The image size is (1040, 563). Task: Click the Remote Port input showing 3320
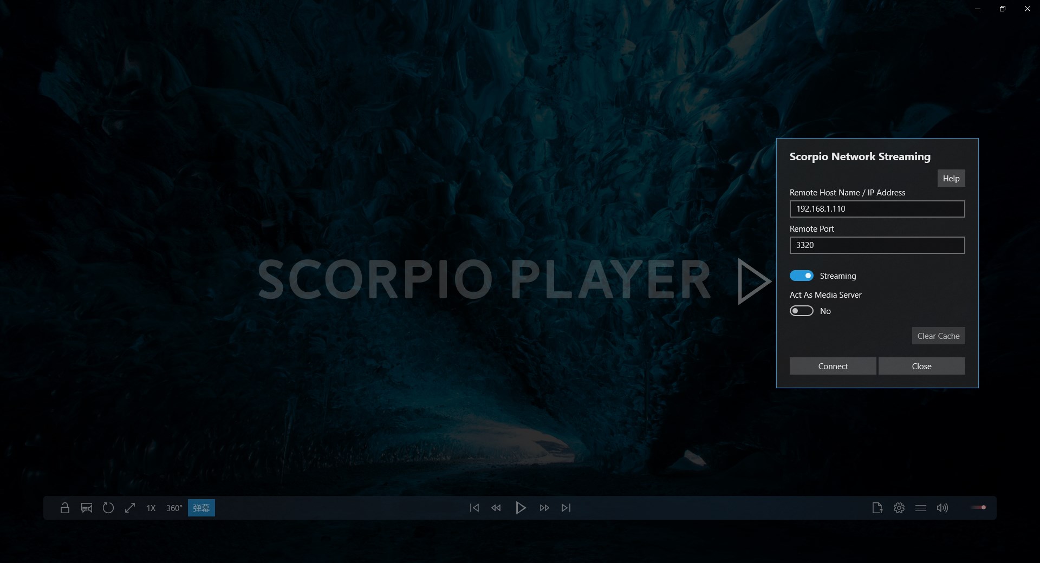coord(877,245)
